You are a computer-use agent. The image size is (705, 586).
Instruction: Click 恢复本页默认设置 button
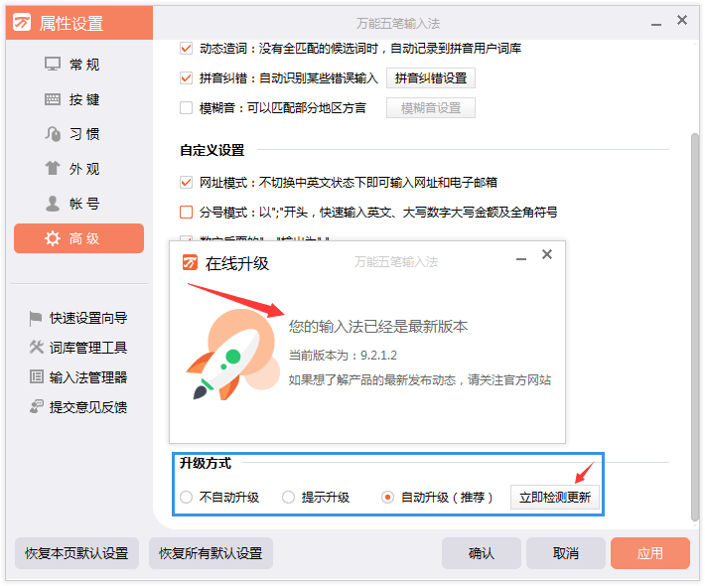(76, 553)
